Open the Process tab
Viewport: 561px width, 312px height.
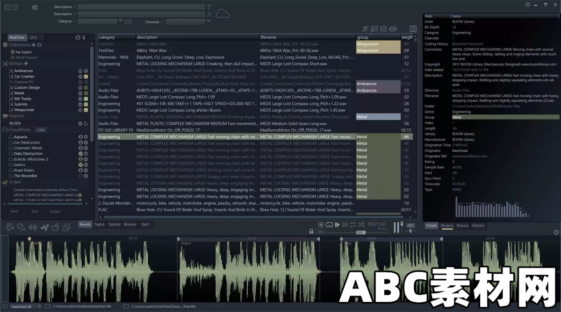point(462,226)
